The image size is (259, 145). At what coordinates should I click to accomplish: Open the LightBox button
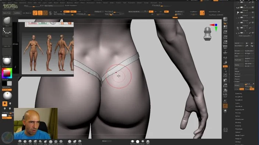17,13
